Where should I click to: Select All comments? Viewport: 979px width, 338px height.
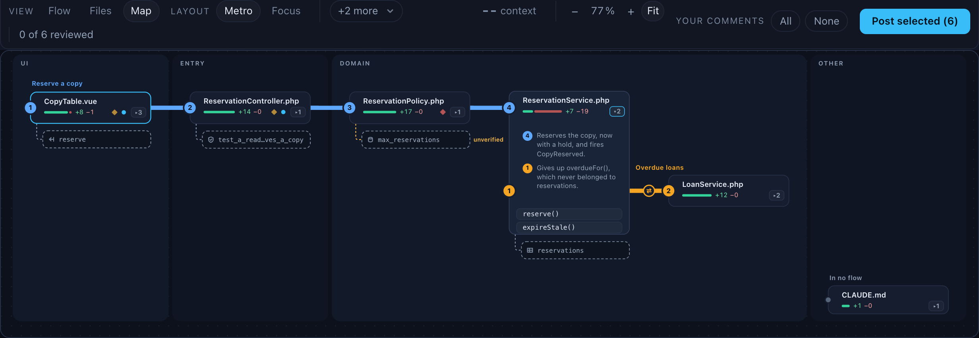pyautogui.click(x=786, y=21)
